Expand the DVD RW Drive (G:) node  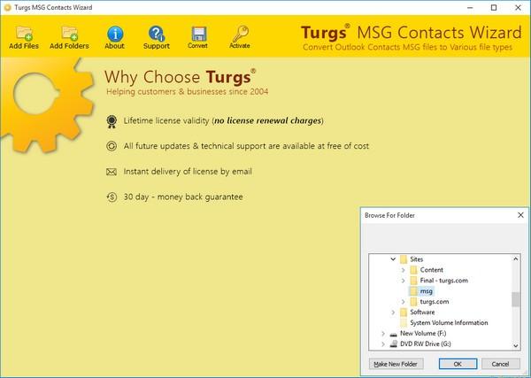[x=383, y=343]
